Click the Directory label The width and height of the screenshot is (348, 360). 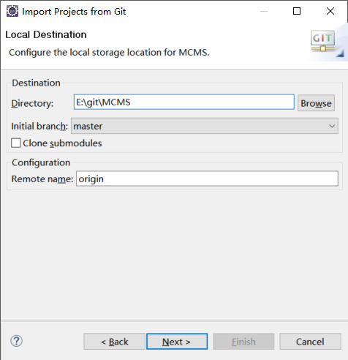point(32,103)
